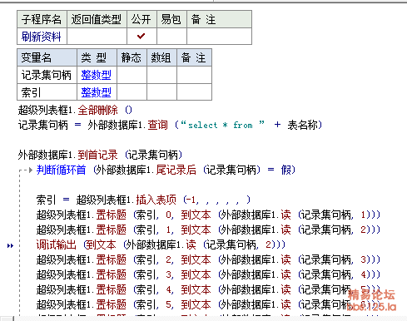
Task: Click the 调试输出 debug line
Action: [161, 244]
